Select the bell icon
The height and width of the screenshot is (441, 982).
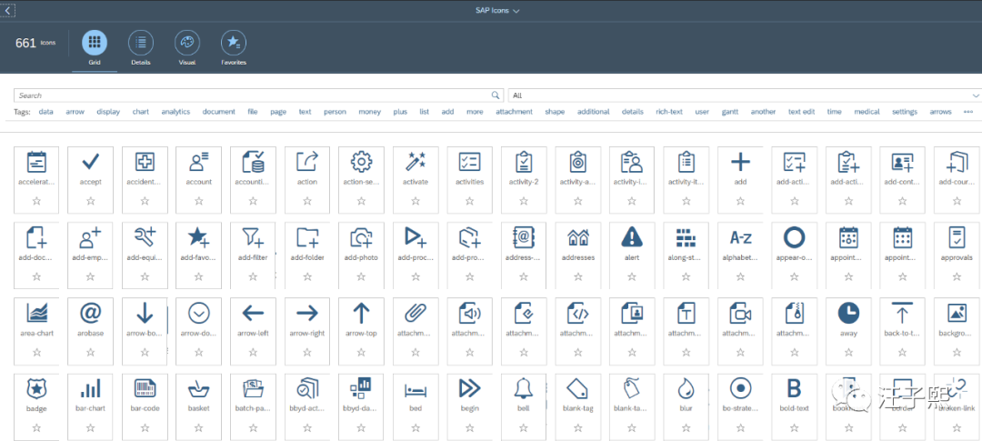point(524,388)
